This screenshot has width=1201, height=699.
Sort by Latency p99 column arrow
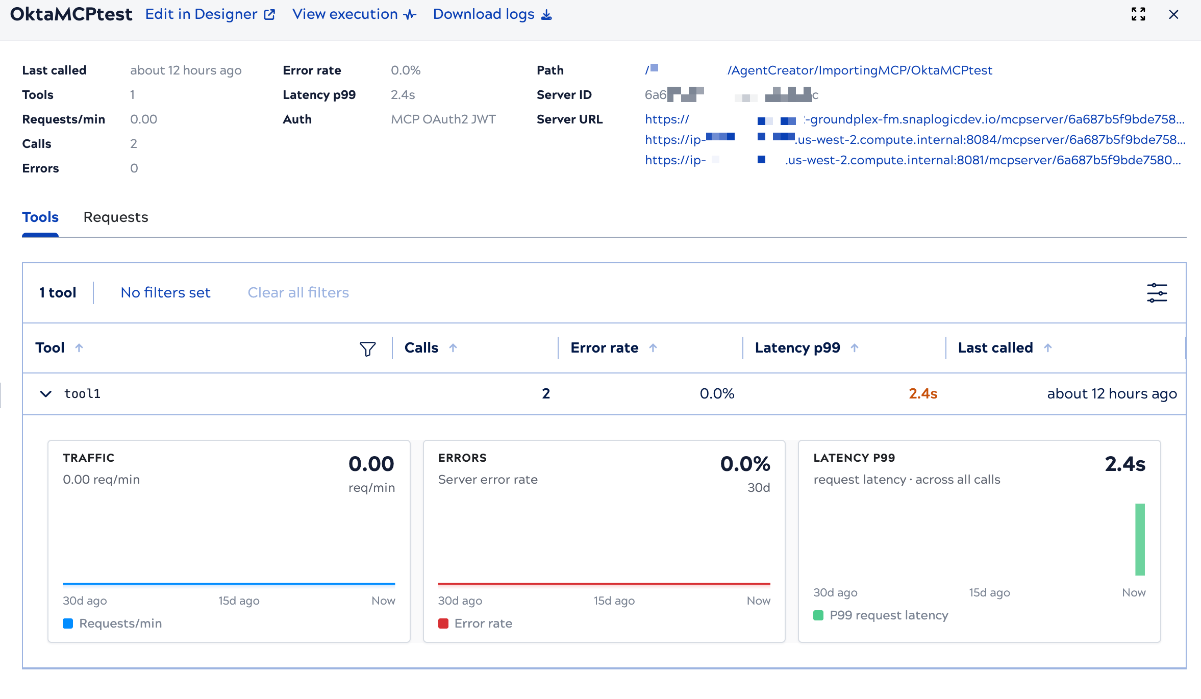pos(855,348)
